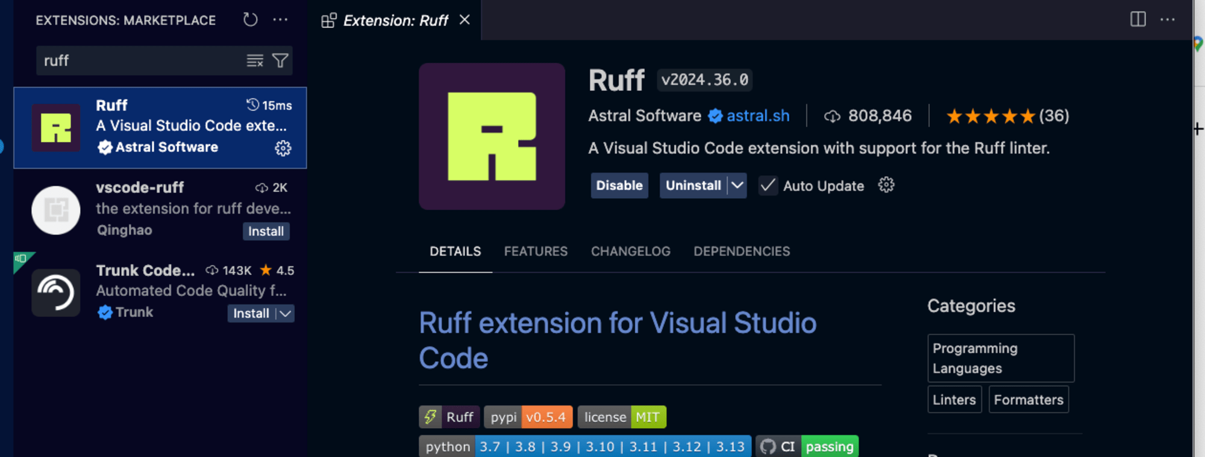Viewport: 1205px width, 457px height.
Task: Click the pypi v0.5.4 badge
Action: [528, 417]
